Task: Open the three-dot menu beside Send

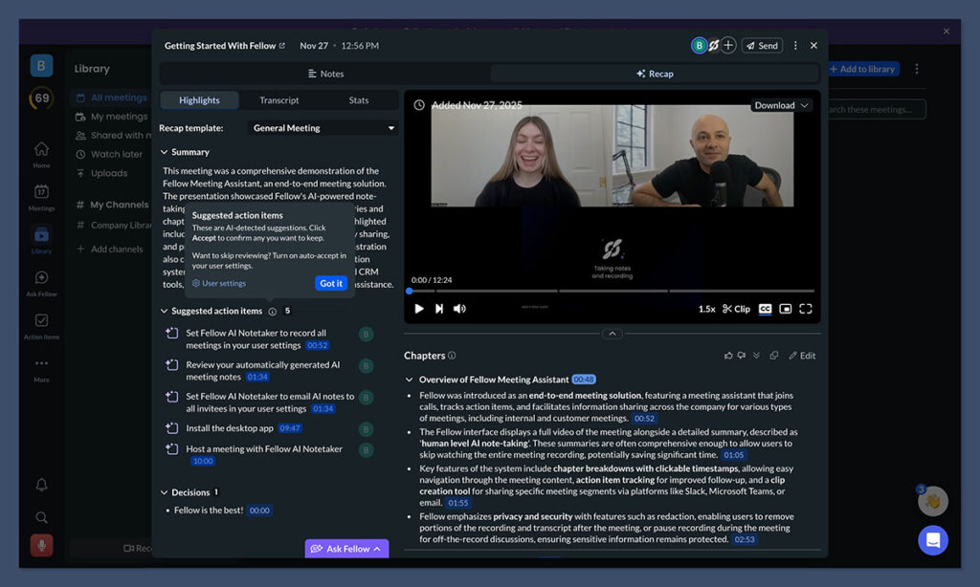Action: 795,45
